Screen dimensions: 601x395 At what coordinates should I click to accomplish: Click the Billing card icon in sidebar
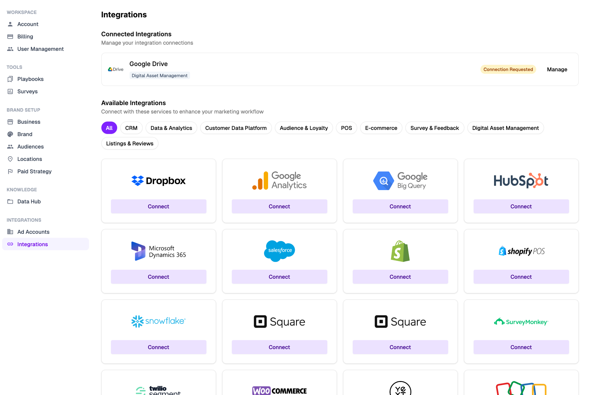click(10, 37)
